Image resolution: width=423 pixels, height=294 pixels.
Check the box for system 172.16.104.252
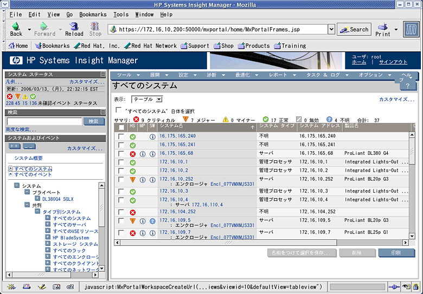click(x=121, y=212)
